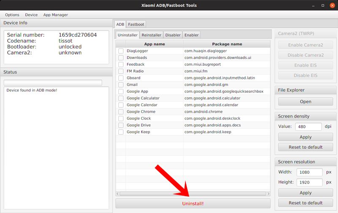This screenshot has height=213, width=338.
Task: Open the Reinstaller tab
Action: coord(151,35)
